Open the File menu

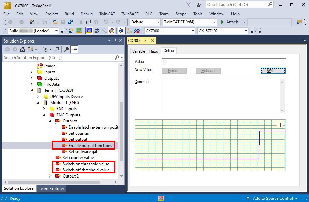pos(6,14)
